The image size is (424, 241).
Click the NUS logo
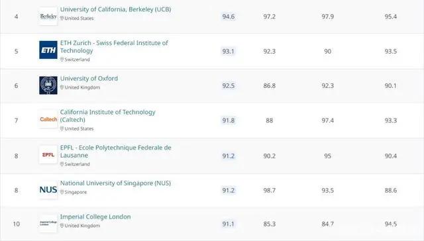[48, 190]
